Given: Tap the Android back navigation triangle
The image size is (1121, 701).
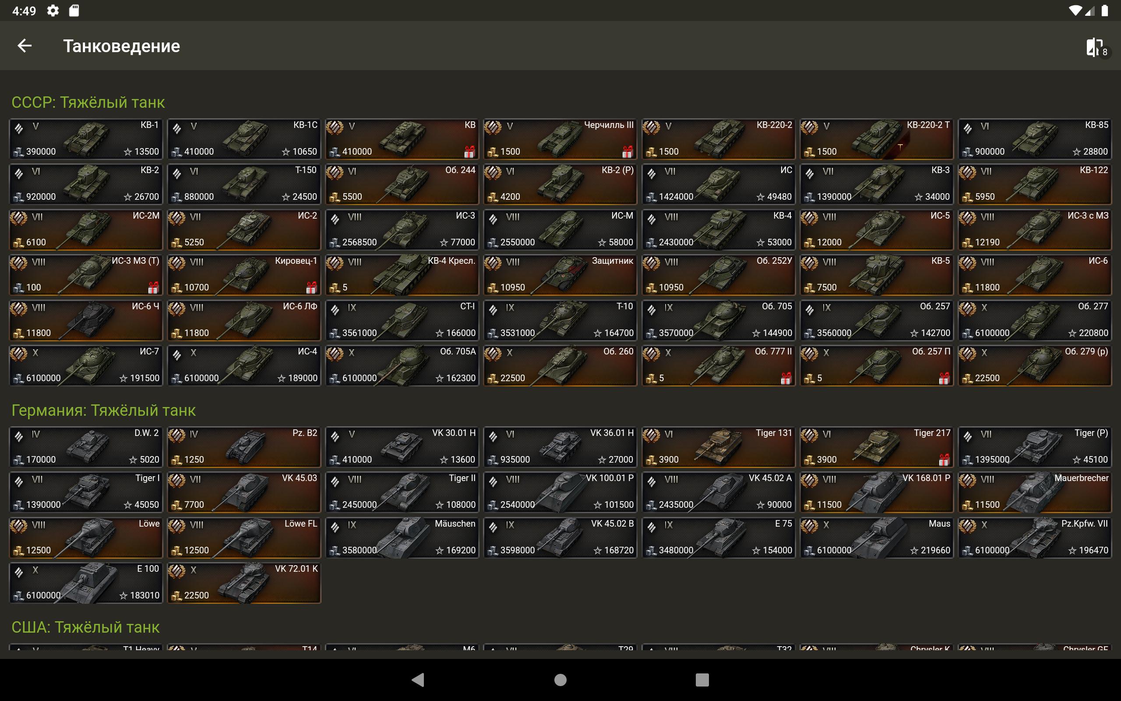Looking at the screenshot, I should 418,680.
